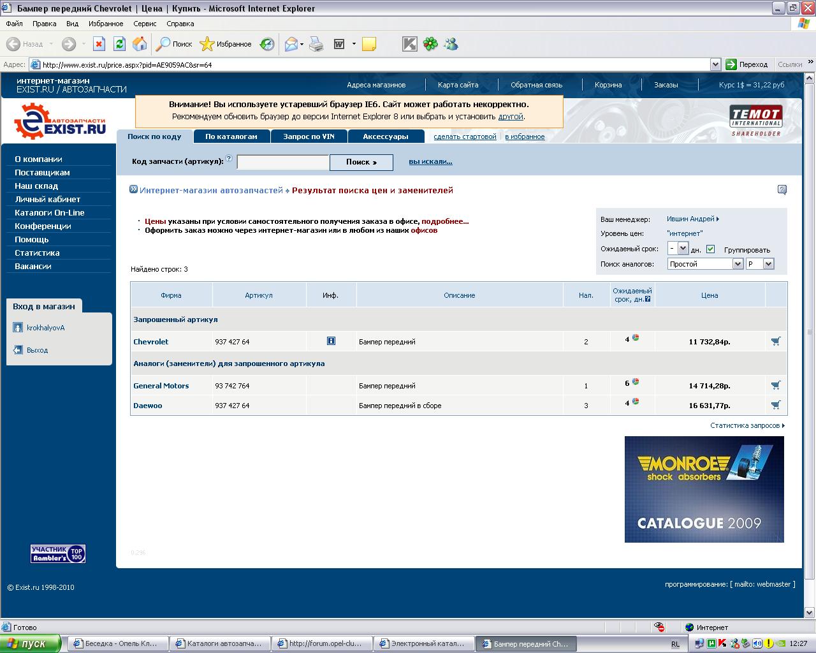Open Статистика запросов link
Viewport: 816px width, 653px height.
click(x=747, y=425)
